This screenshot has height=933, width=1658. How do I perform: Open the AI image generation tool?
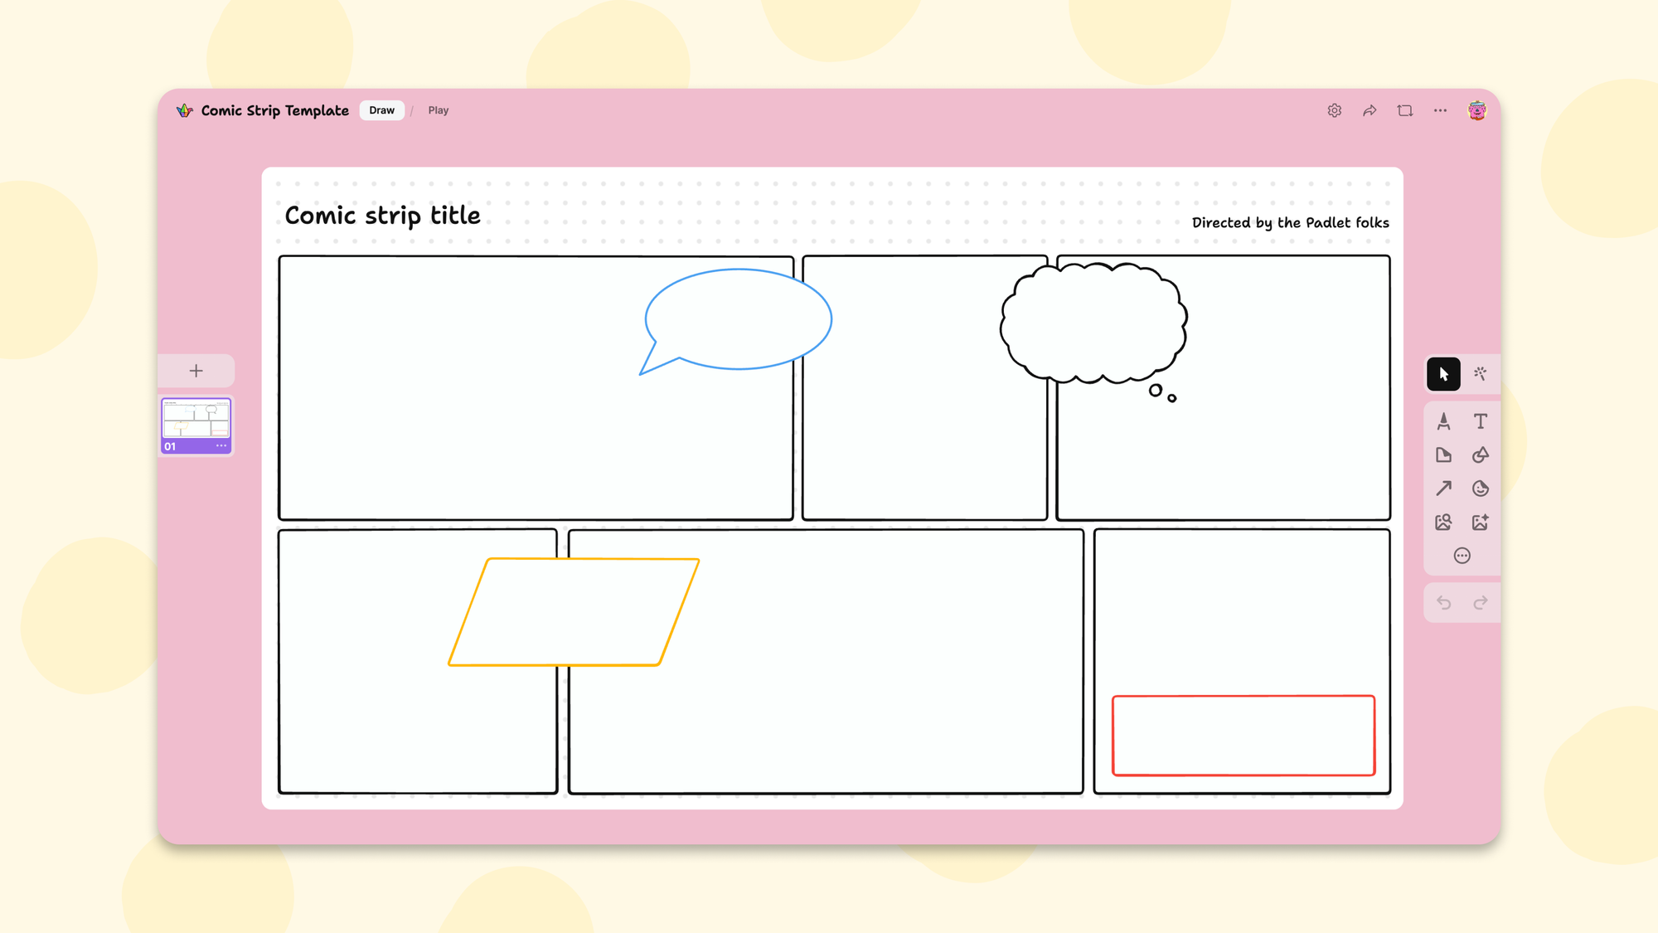pyautogui.click(x=1481, y=522)
